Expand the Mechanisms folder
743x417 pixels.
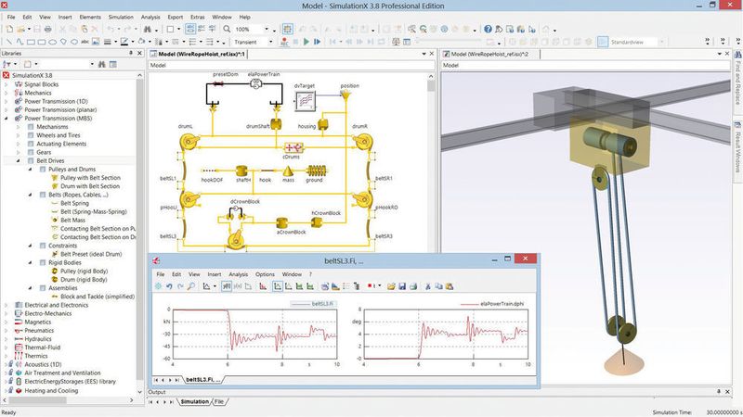(x=18, y=127)
